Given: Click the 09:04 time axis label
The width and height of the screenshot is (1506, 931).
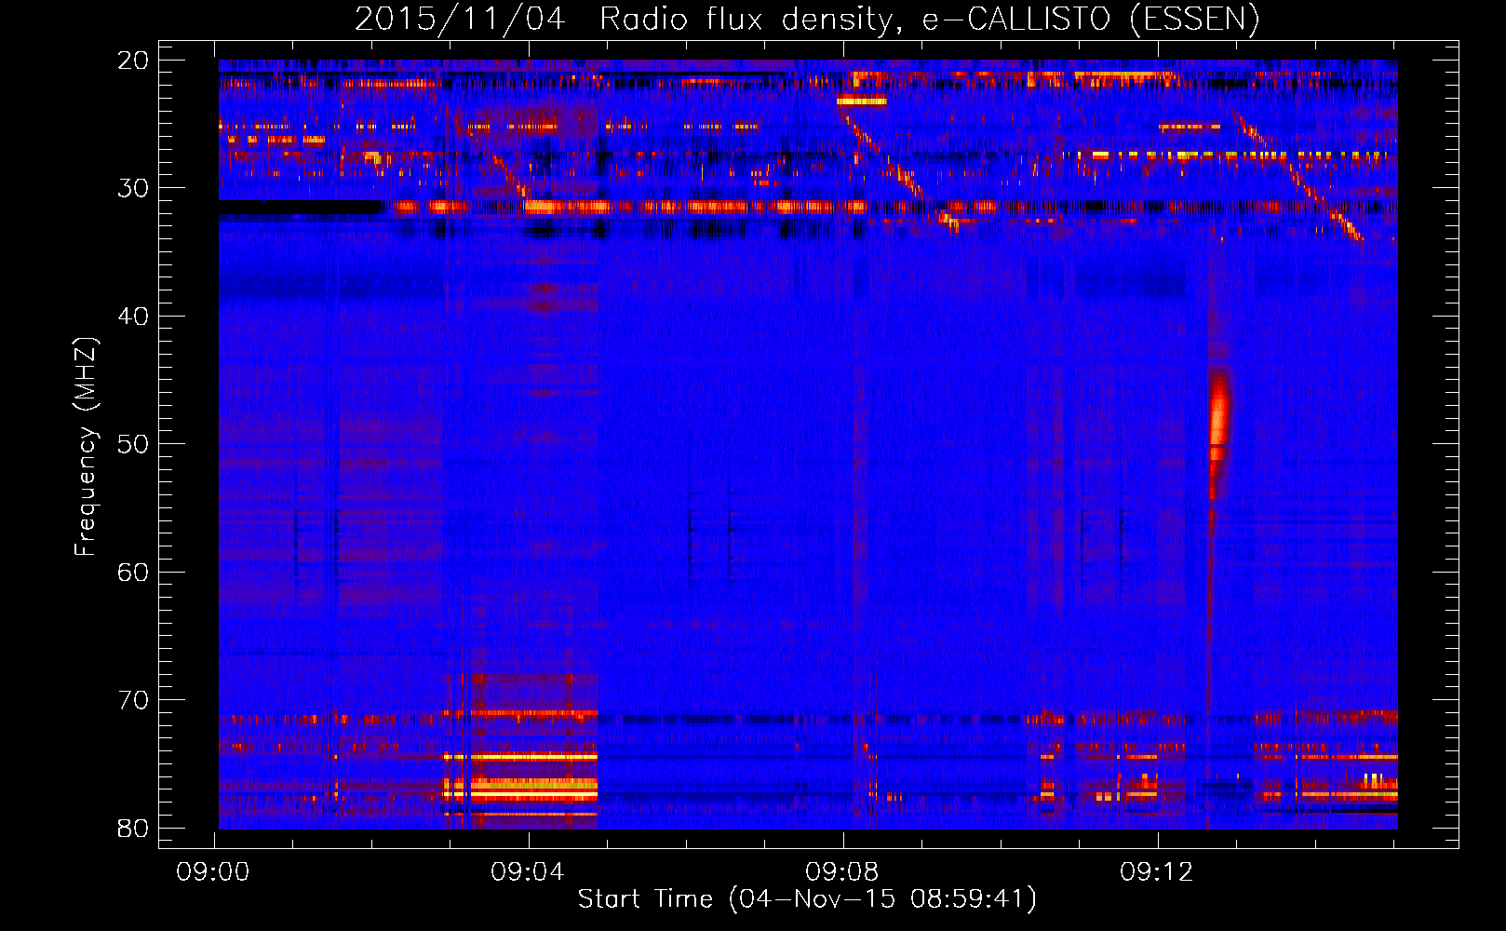Looking at the screenshot, I should click(x=528, y=872).
